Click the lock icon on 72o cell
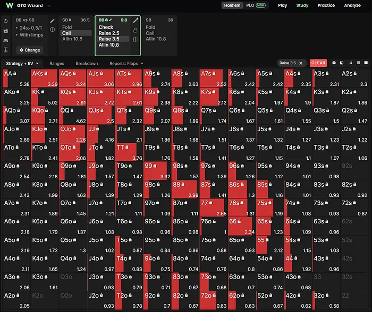This screenshot has height=312, width=372. [214, 296]
